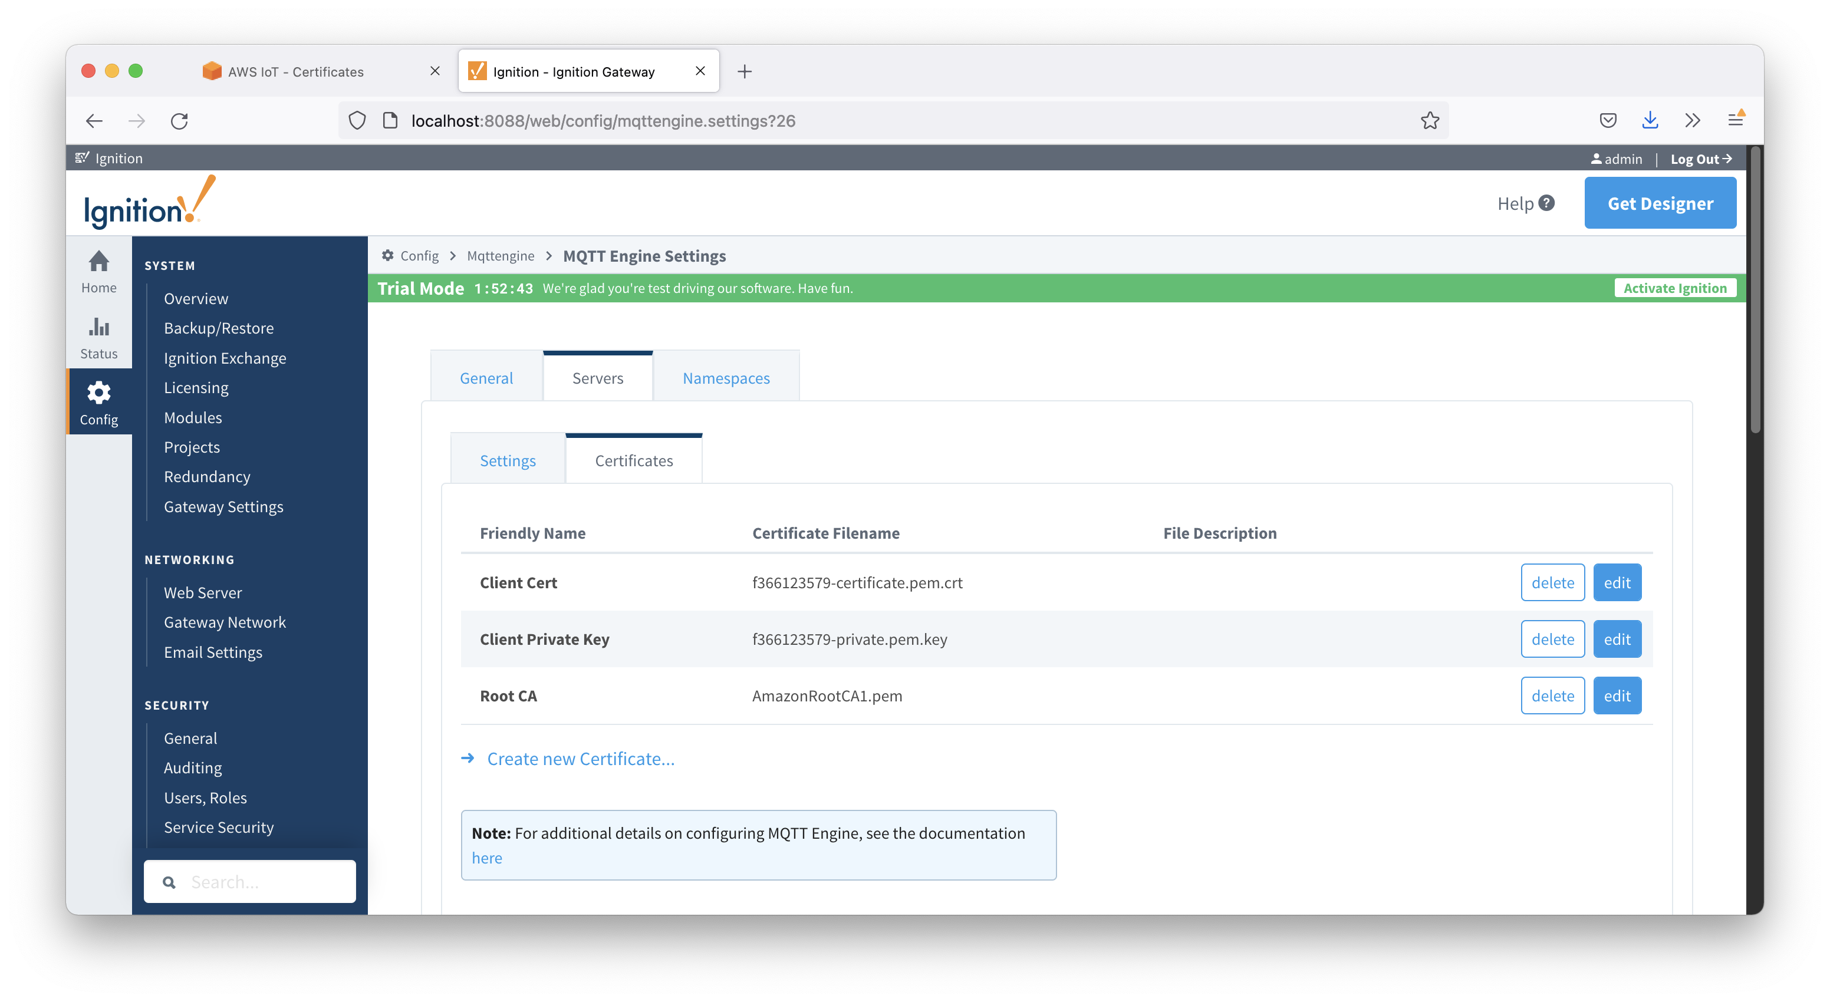Reload the page with refresh icon
The width and height of the screenshot is (1830, 1002).
pos(179,121)
